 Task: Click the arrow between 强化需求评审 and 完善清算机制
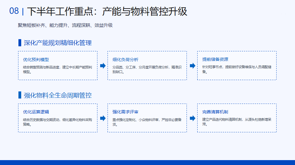(x=192, y=118)
